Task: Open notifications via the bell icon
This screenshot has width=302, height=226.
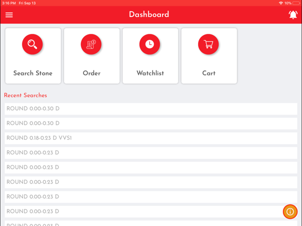Action: tap(293, 15)
